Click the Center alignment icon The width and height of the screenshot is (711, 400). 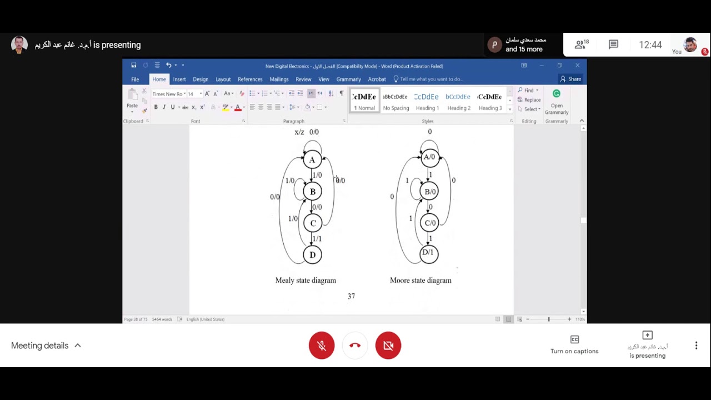point(261,107)
